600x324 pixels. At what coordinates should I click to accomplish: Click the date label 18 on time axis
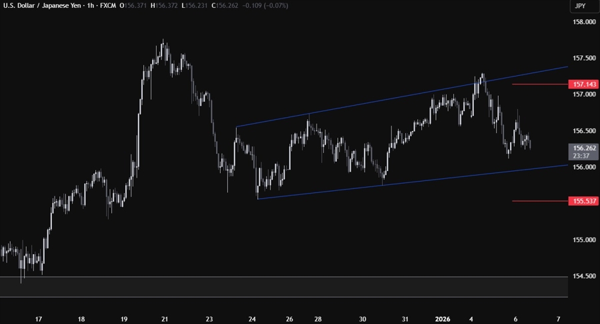point(81,319)
